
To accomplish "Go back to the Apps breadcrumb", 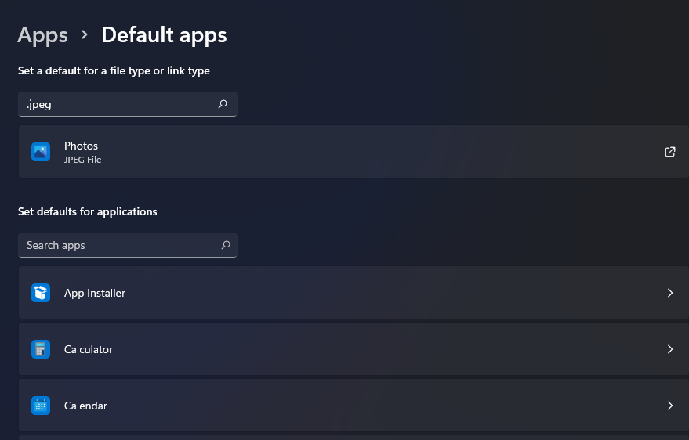I will [x=42, y=35].
